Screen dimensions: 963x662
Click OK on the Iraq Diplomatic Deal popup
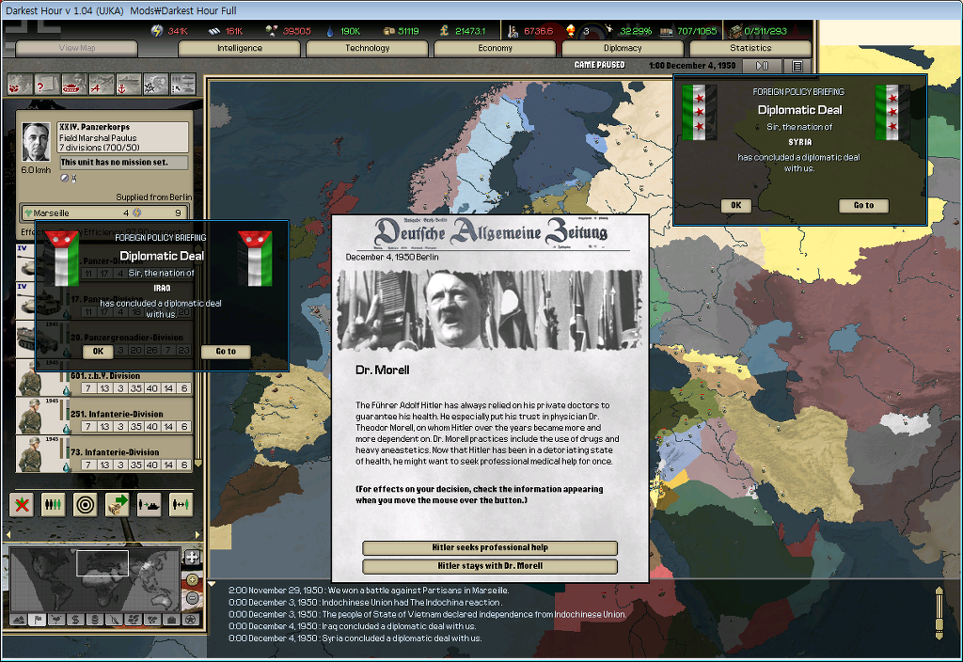pyautogui.click(x=98, y=352)
